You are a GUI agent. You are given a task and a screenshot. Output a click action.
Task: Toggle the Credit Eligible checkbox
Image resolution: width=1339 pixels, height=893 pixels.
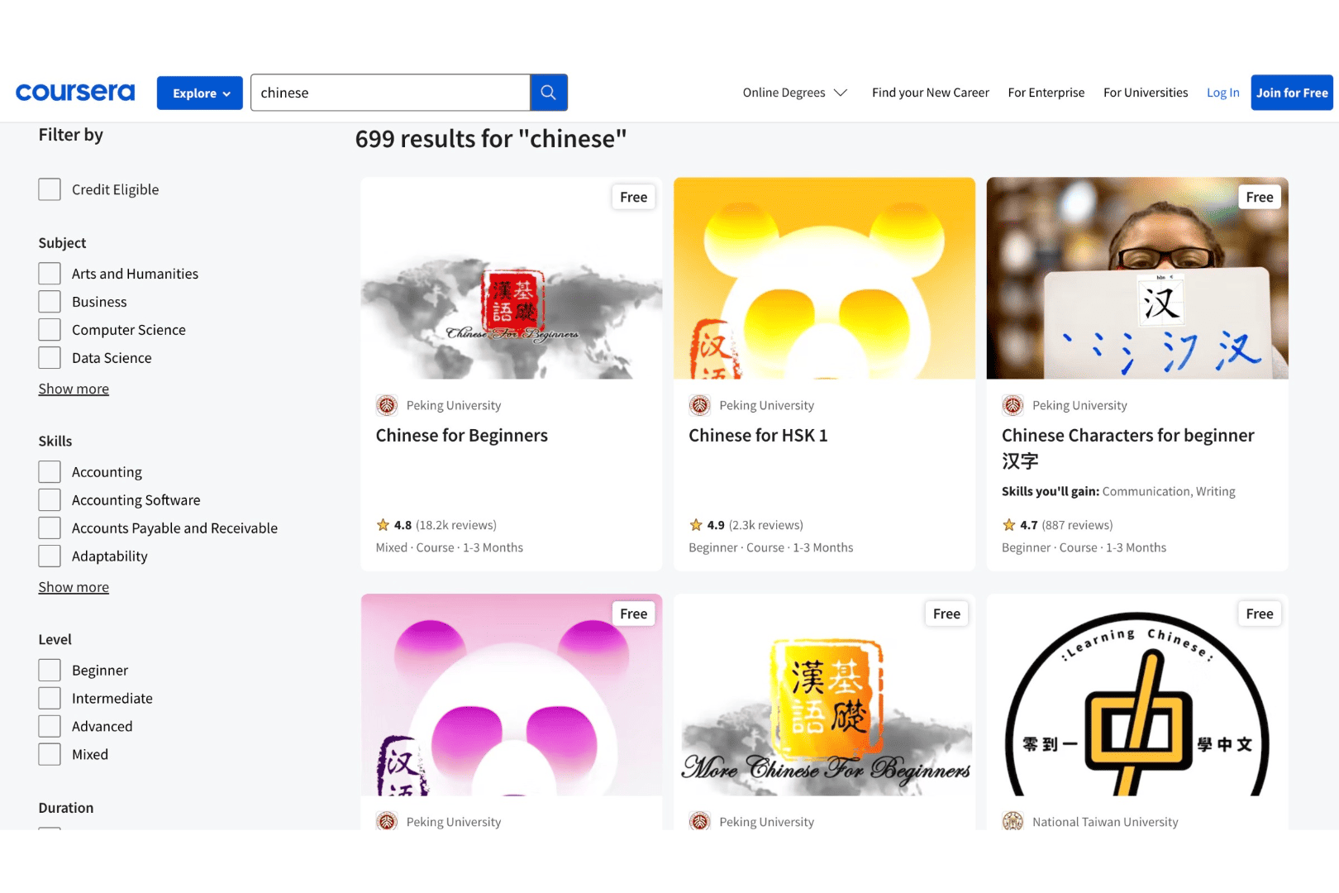pyautogui.click(x=50, y=189)
